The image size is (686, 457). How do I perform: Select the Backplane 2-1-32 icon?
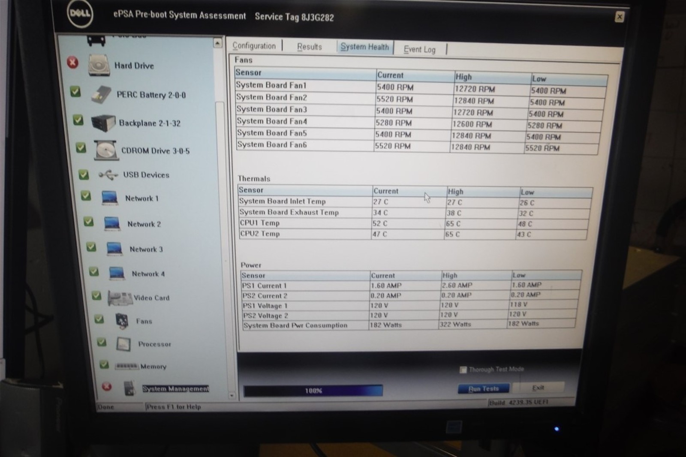103,123
